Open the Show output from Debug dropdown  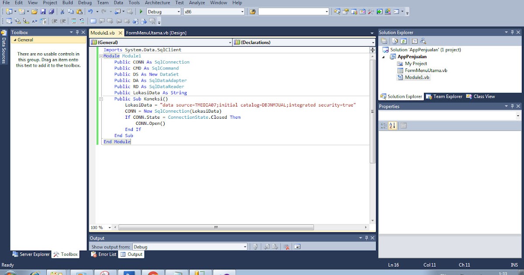click(245, 247)
